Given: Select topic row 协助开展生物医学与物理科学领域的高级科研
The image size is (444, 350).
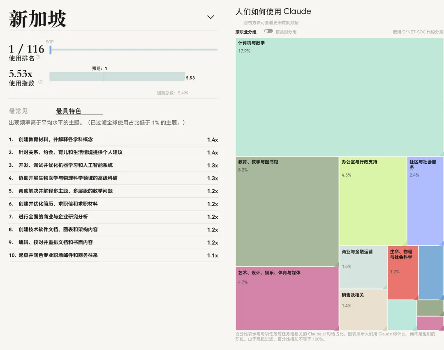Looking at the screenshot, I should click(113, 178).
